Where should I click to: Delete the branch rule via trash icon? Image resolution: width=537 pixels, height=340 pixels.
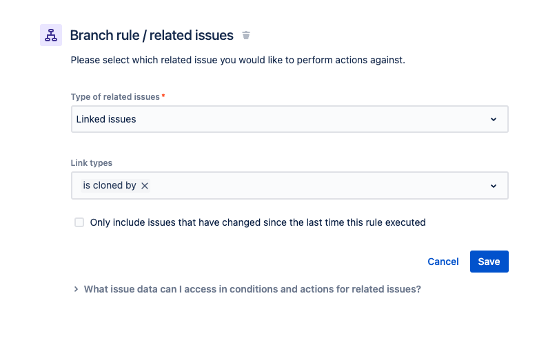[x=246, y=36]
